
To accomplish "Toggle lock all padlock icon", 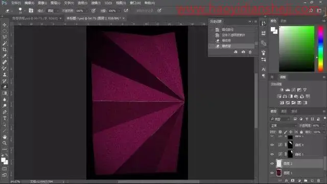I will (x=301, y=132).
